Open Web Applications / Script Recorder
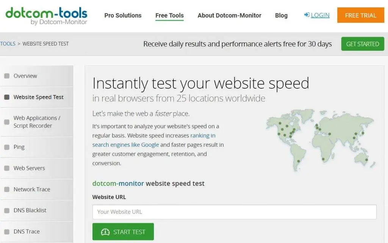Screen dimensions: 388x243 [37, 122]
